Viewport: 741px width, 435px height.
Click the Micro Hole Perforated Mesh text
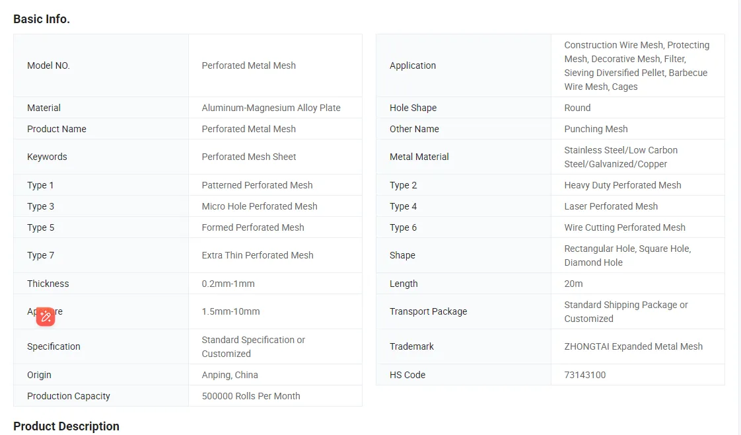coord(260,206)
